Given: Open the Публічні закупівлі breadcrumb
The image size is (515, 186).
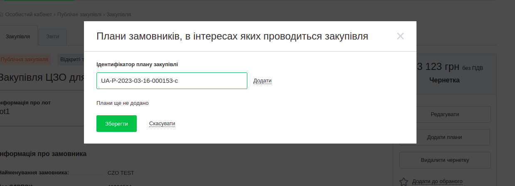Looking at the screenshot, I should pyautogui.click(x=79, y=14).
